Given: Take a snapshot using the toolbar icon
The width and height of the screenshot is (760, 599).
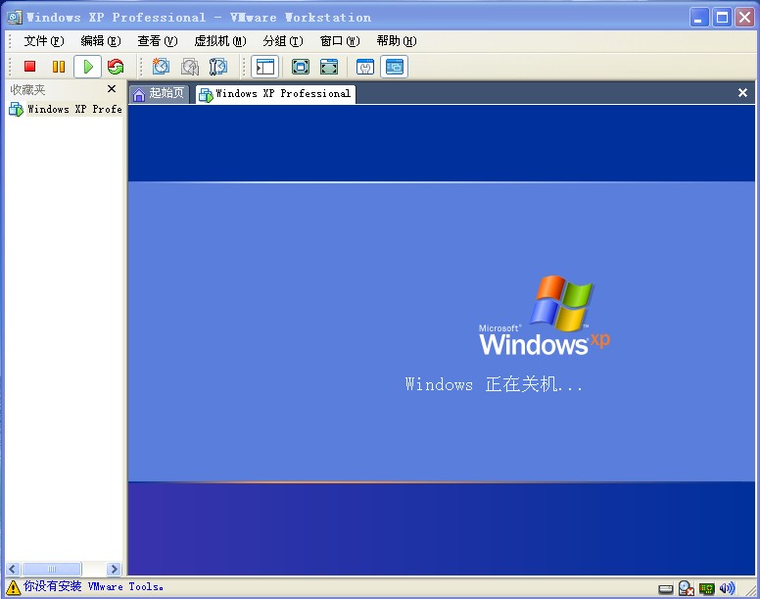Looking at the screenshot, I should [161, 67].
